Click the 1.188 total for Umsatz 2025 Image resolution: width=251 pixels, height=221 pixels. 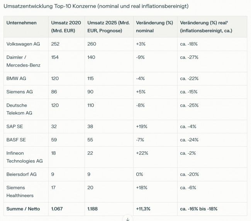tap(92, 209)
